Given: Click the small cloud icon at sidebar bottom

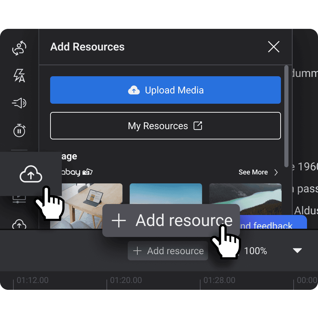Looking at the screenshot, I should [x=19, y=225].
